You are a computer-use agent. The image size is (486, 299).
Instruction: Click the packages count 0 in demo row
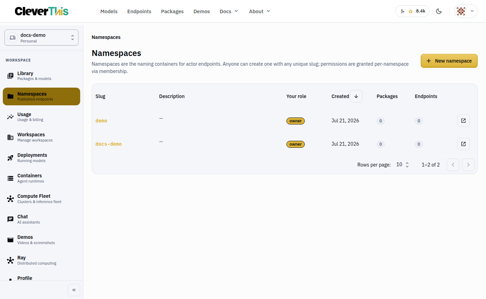click(x=380, y=121)
